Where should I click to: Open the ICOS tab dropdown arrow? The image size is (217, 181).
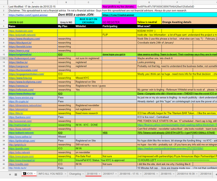35,174
